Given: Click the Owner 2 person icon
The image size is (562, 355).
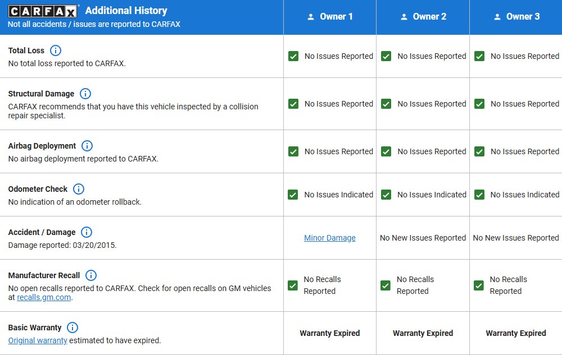Looking at the screenshot, I should [404, 17].
